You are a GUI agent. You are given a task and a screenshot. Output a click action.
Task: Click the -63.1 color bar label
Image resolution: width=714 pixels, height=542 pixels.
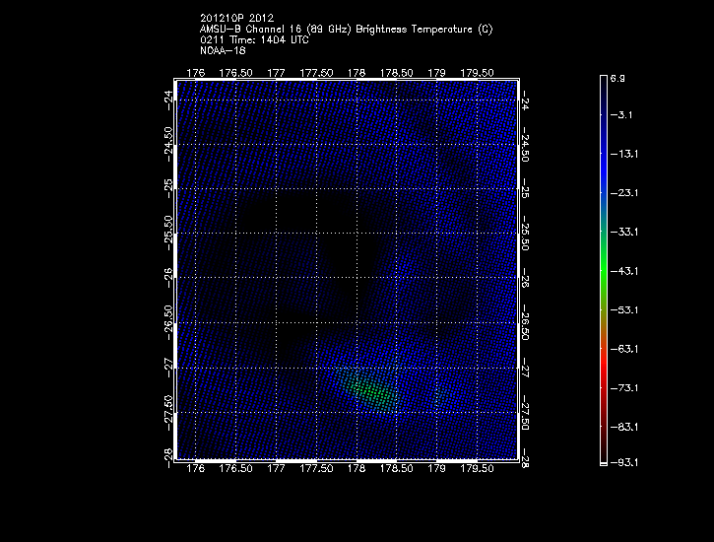[624, 348]
